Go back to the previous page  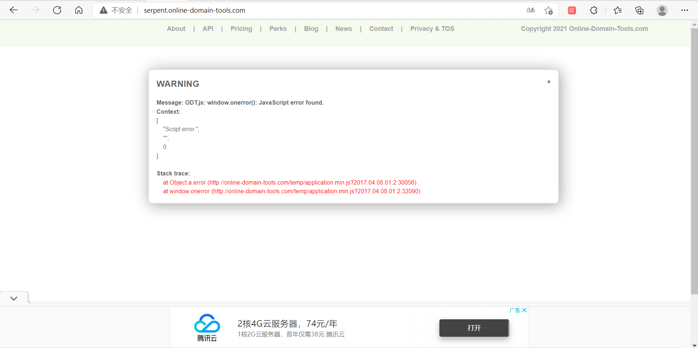click(14, 10)
